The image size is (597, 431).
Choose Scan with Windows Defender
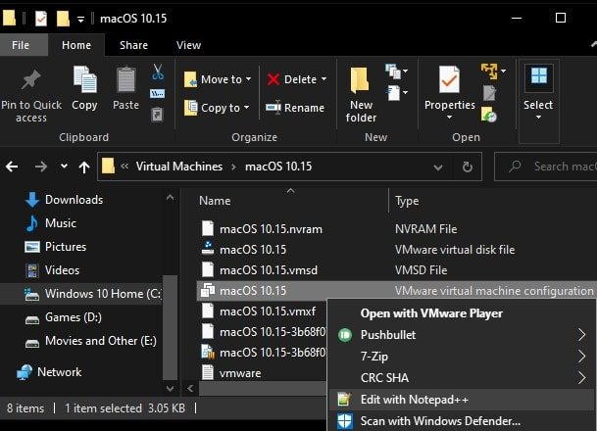pyautogui.click(x=461, y=421)
